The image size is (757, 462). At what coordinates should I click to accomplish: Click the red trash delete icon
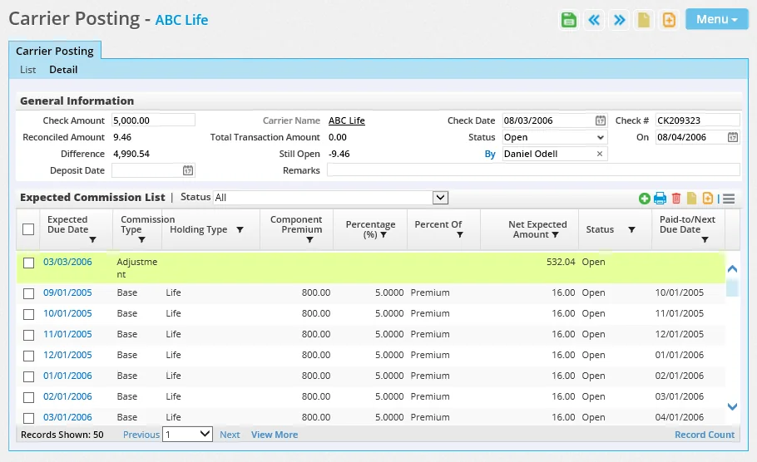pyautogui.click(x=676, y=198)
